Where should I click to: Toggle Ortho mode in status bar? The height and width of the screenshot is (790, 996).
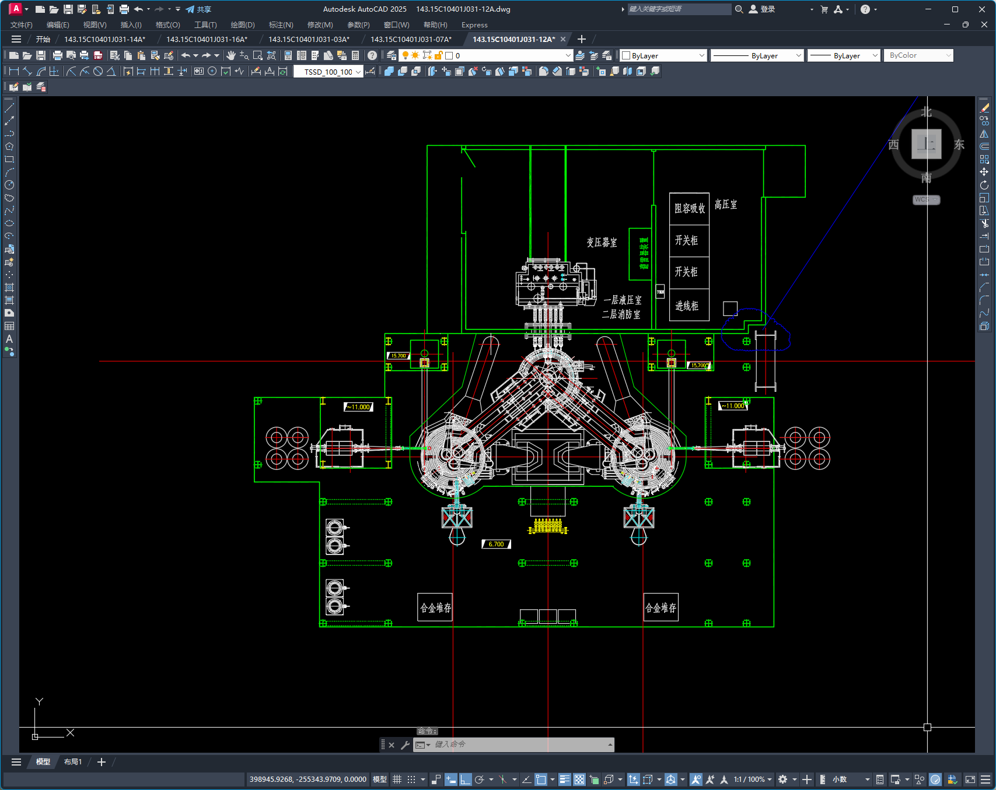pyautogui.click(x=465, y=780)
